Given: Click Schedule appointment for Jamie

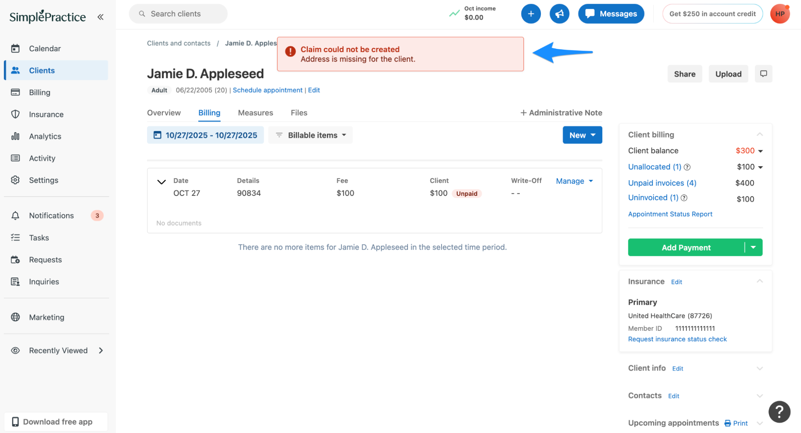Looking at the screenshot, I should click(x=267, y=90).
